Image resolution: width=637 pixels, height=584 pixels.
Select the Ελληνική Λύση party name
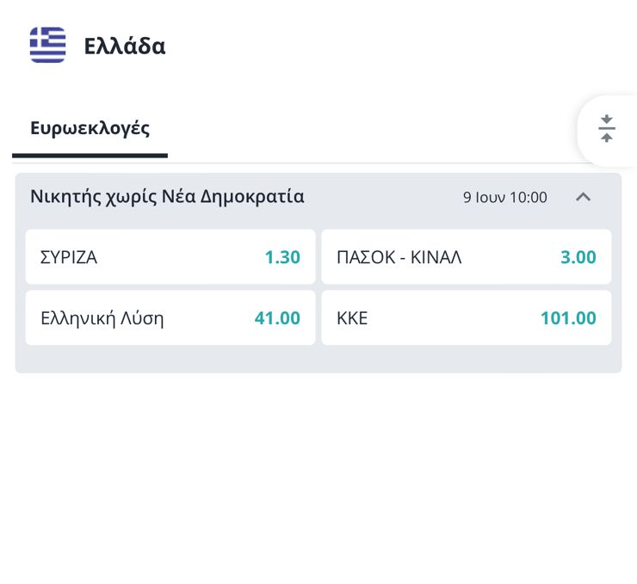(x=102, y=318)
